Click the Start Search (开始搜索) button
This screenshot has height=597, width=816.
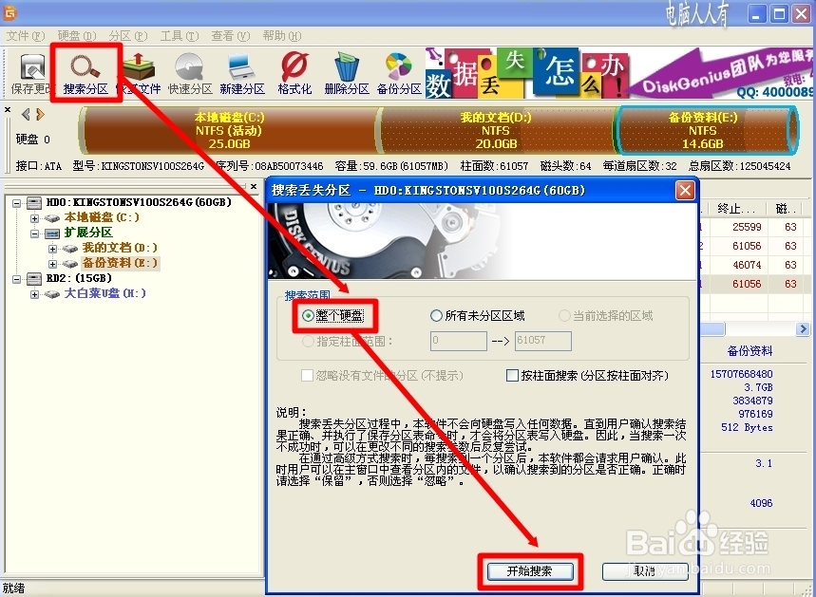coord(530,571)
